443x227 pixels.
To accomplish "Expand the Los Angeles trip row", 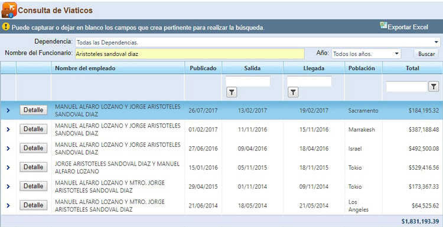I will [x=8, y=206].
